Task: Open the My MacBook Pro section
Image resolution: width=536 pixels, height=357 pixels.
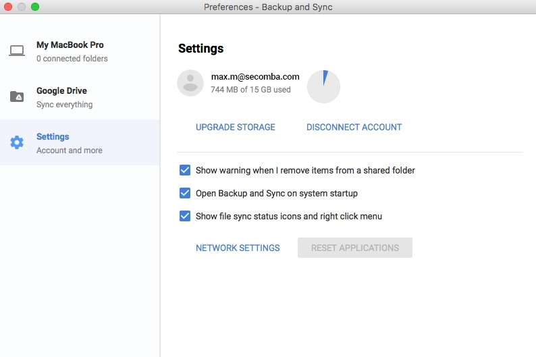Action: pyautogui.click(x=80, y=51)
